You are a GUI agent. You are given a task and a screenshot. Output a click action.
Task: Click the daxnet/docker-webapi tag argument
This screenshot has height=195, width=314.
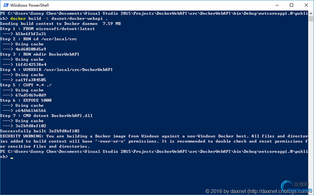click(77, 19)
